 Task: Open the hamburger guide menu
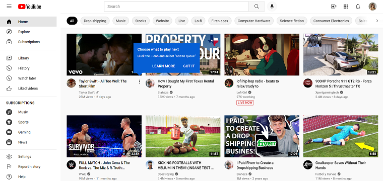tap(9, 7)
